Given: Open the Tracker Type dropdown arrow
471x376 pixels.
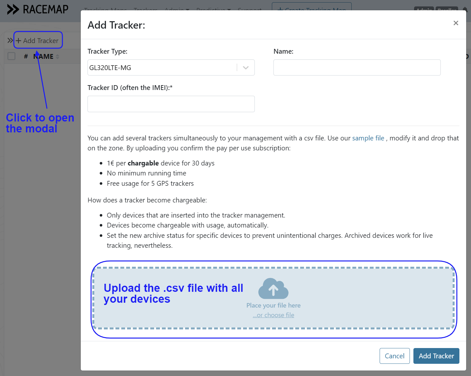Looking at the screenshot, I should [x=246, y=67].
